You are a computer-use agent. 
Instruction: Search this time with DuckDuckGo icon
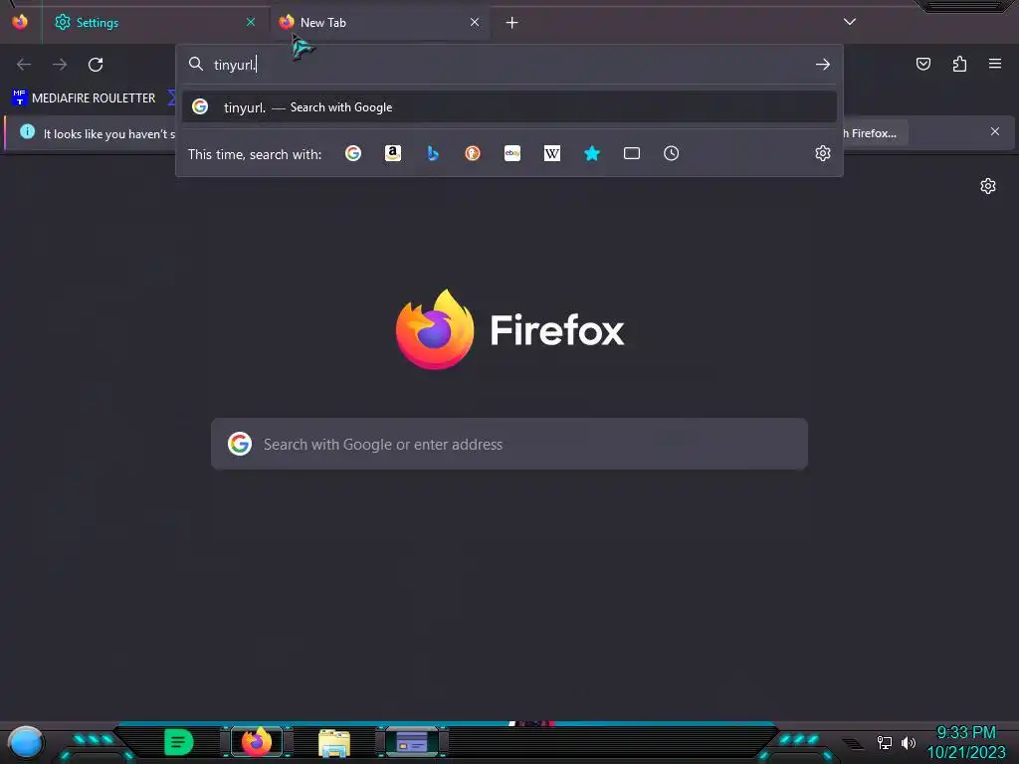(x=473, y=153)
